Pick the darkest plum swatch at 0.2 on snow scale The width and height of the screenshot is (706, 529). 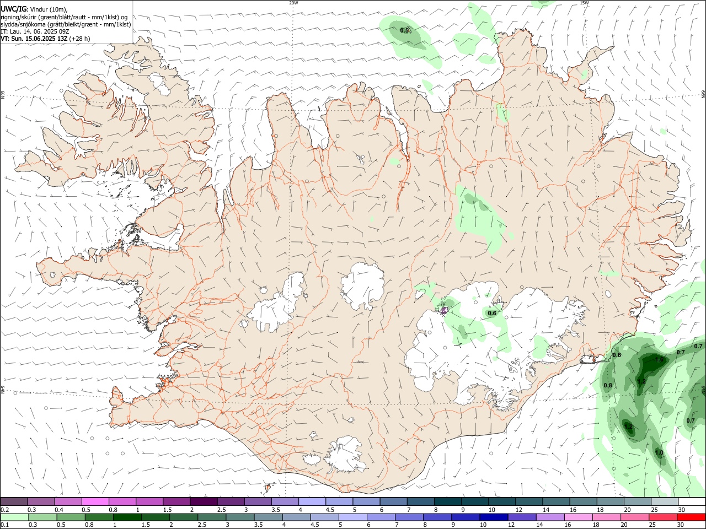(x=14, y=502)
